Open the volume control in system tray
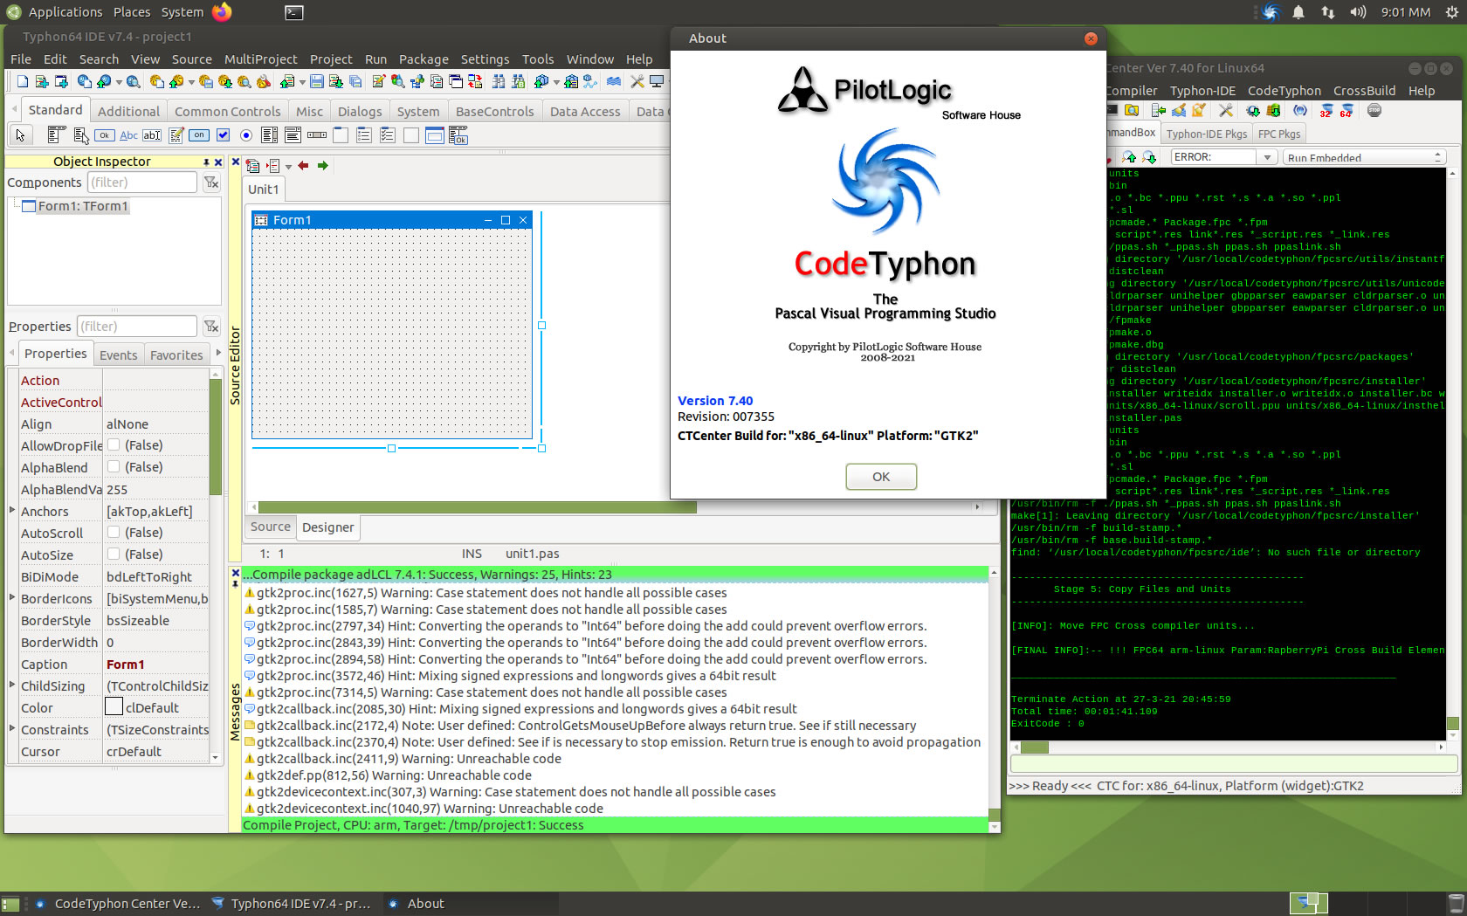Screen dimensions: 1467x916 [1357, 12]
